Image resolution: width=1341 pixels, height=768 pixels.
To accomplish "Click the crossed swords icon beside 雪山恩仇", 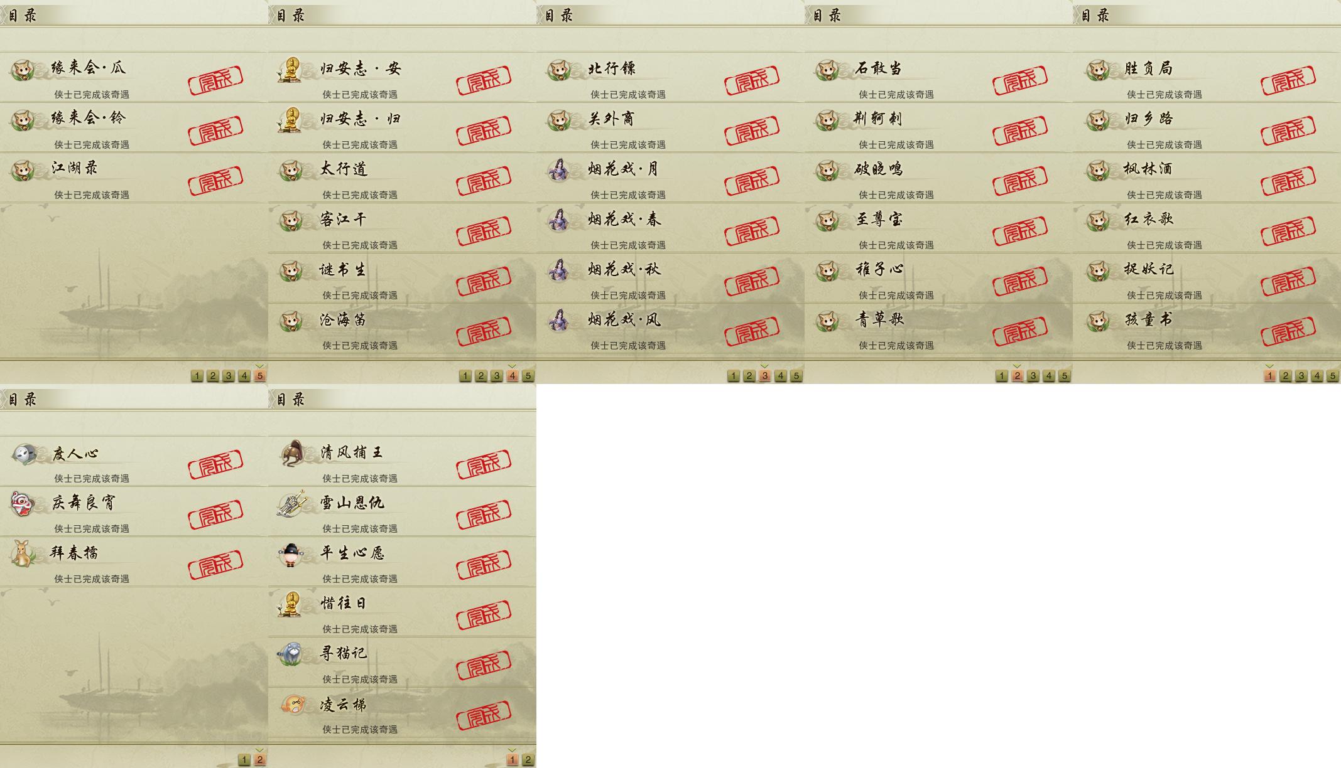I will click(x=292, y=503).
